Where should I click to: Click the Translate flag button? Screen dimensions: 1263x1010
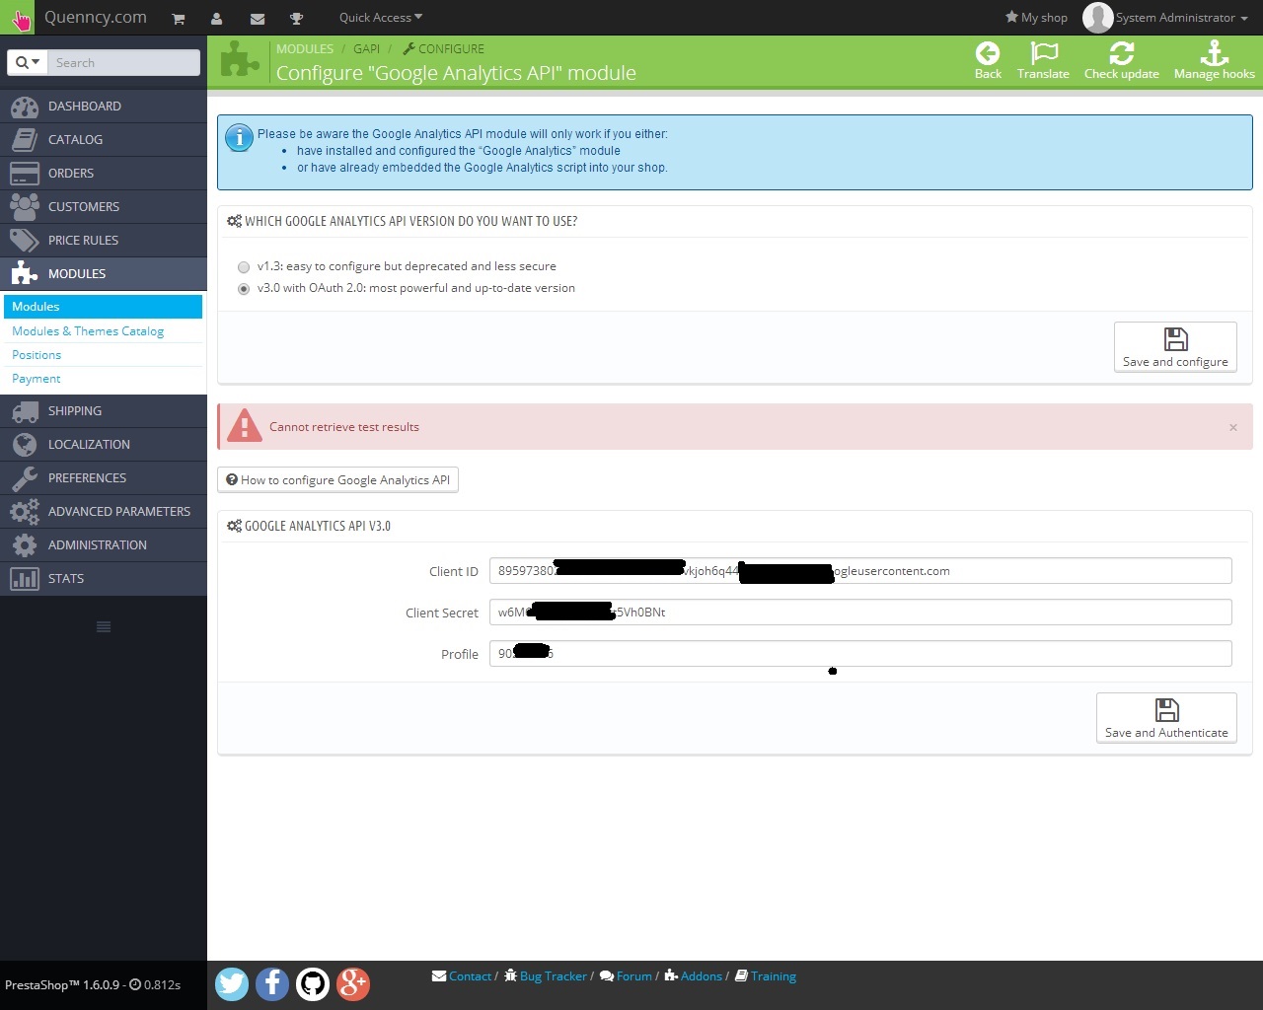(1043, 60)
